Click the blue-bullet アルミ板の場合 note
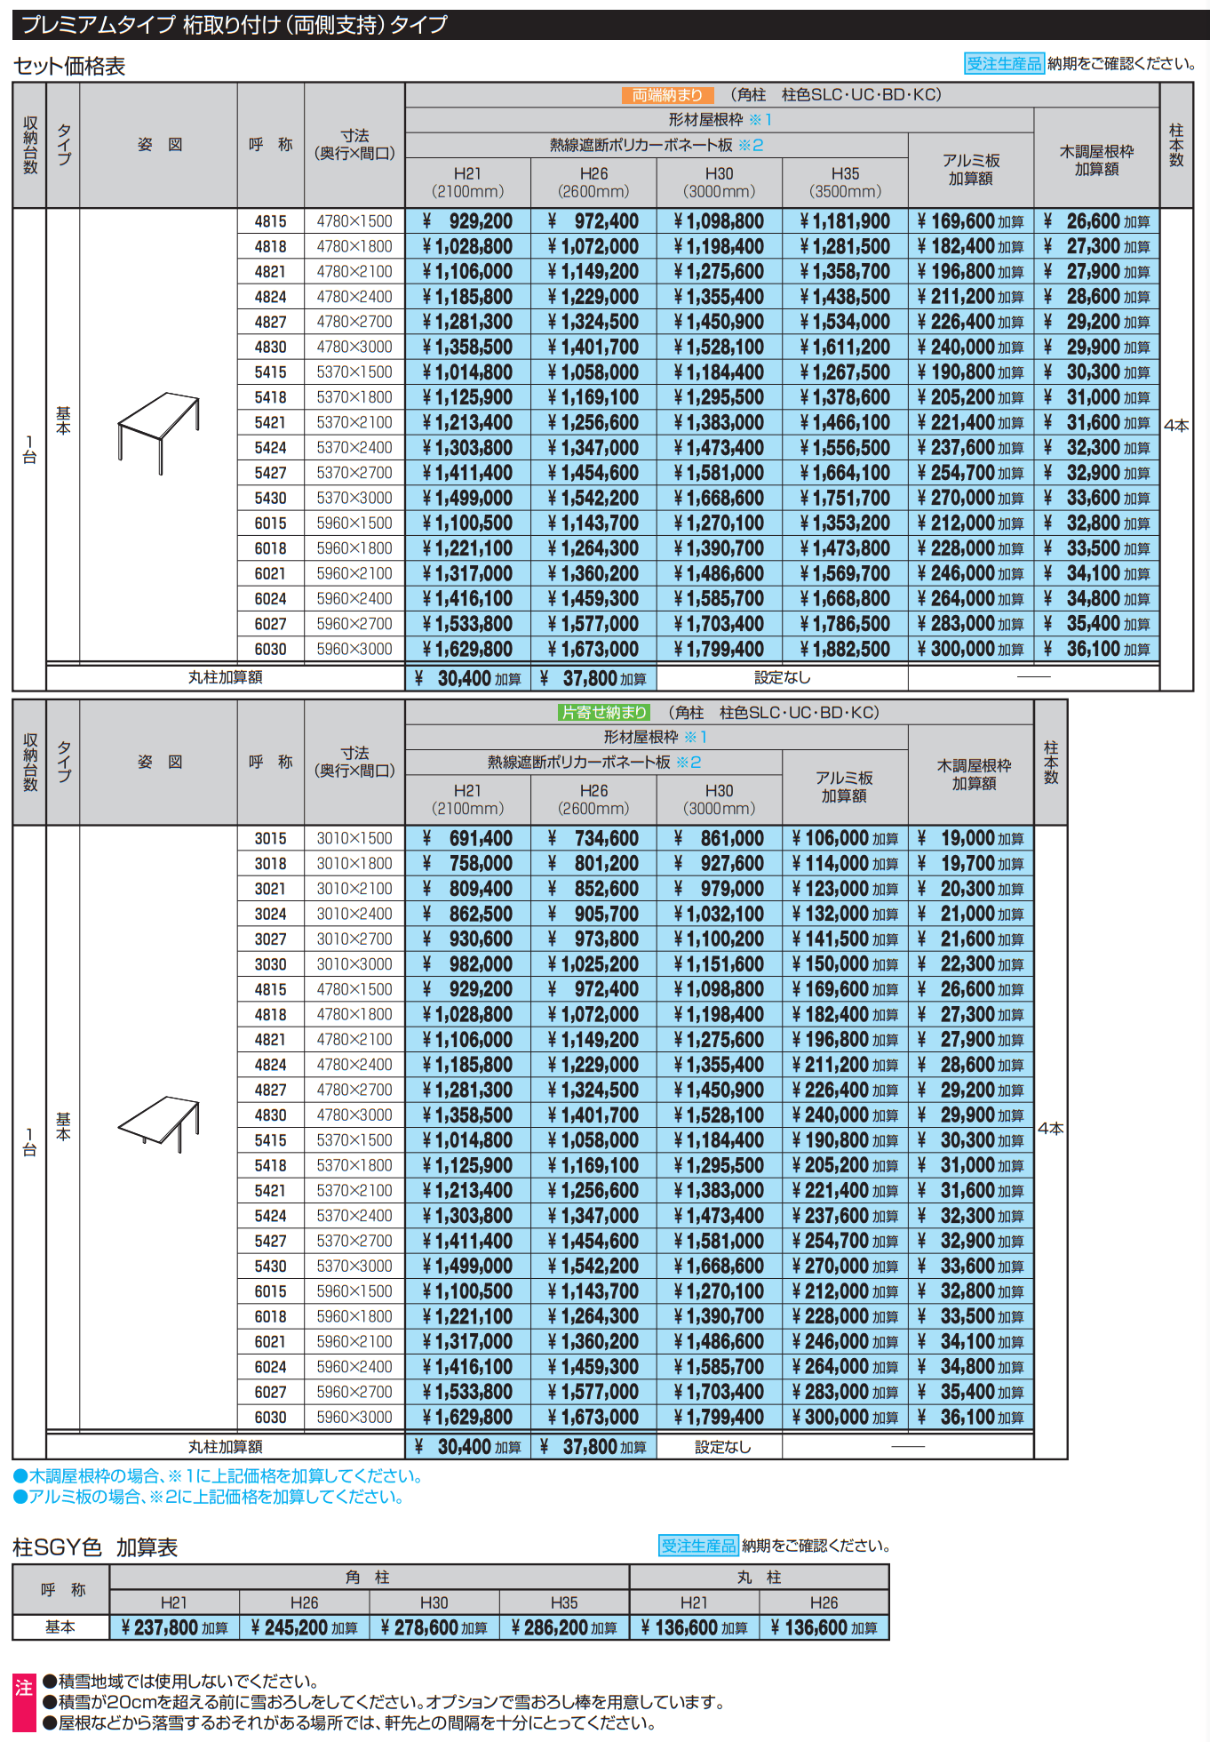 [209, 1498]
